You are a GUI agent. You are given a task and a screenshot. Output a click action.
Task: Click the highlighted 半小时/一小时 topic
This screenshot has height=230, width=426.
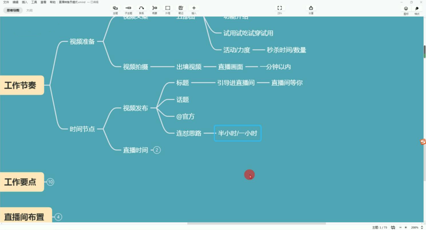coord(238,133)
